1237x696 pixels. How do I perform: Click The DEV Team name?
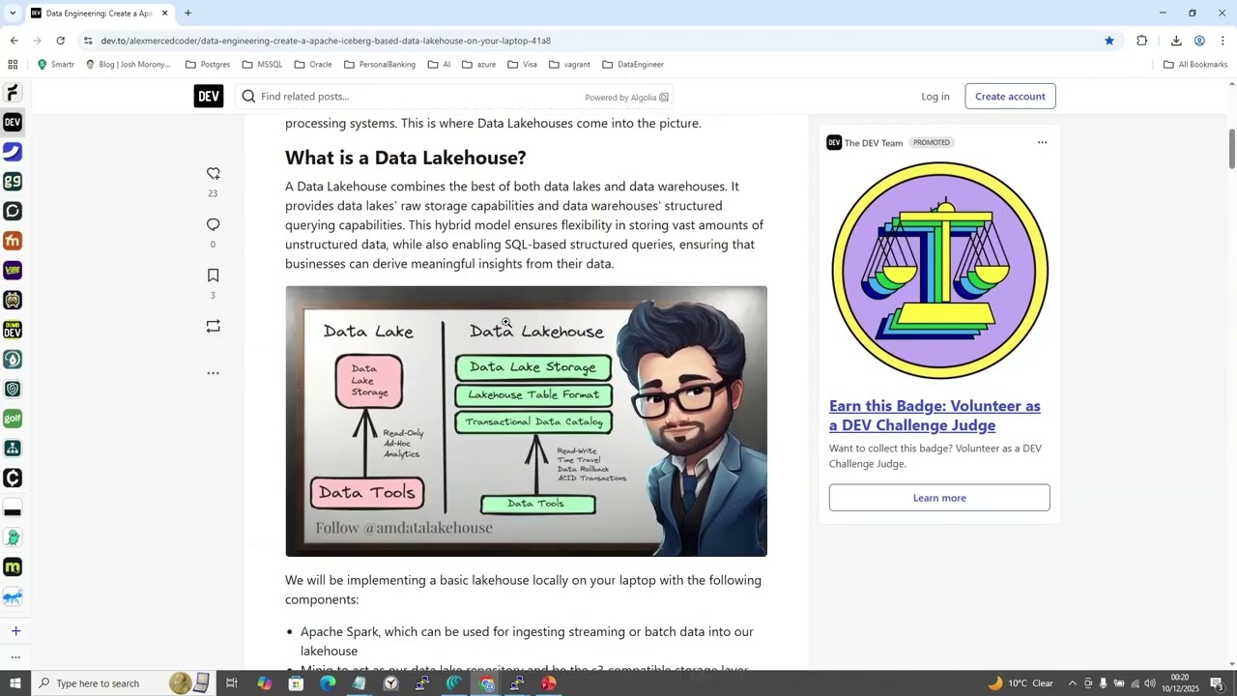[874, 143]
